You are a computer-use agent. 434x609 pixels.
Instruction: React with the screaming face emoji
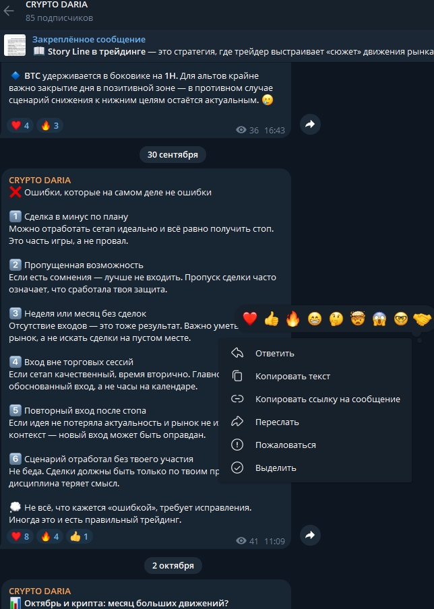click(x=379, y=319)
